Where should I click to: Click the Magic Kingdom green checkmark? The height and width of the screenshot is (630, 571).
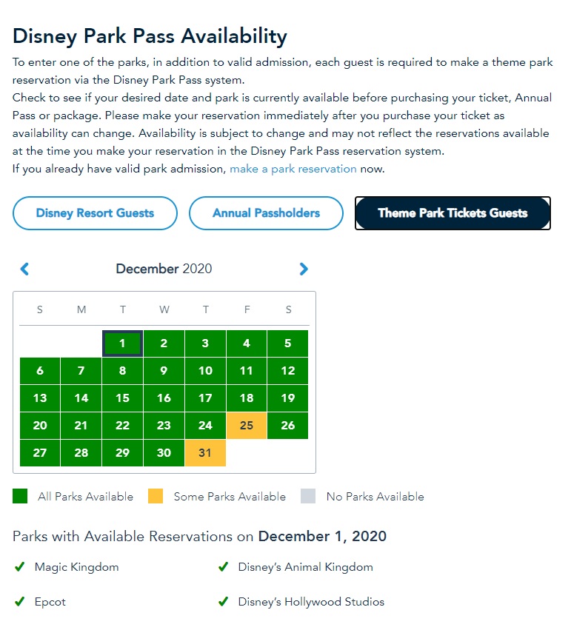click(20, 567)
